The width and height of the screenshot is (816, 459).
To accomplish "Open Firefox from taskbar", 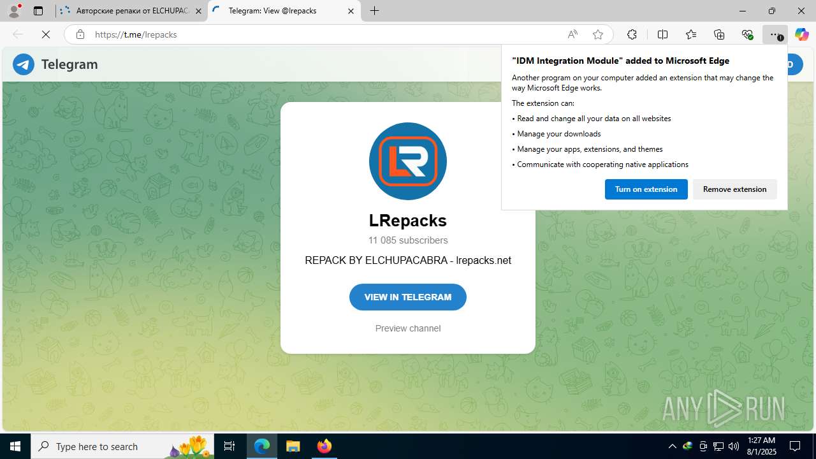I will point(324,446).
